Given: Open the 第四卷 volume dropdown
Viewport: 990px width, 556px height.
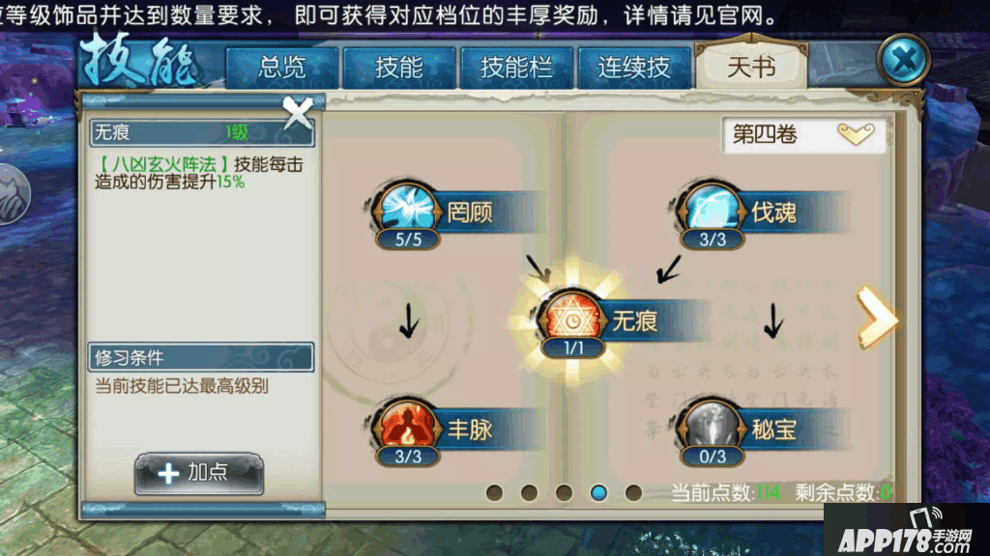Looking at the screenshot, I should 804,135.
